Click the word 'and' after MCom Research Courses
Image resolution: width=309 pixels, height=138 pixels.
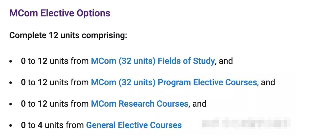[199, 104]
